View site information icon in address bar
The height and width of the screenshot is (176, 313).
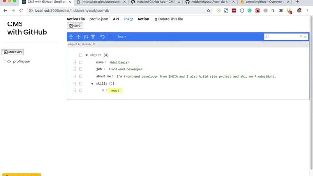[x=31, y=11]
